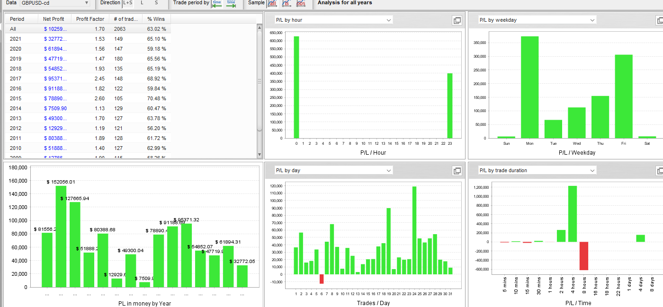Click the hour 0 bar in P/L by hour

pos(296,87)
